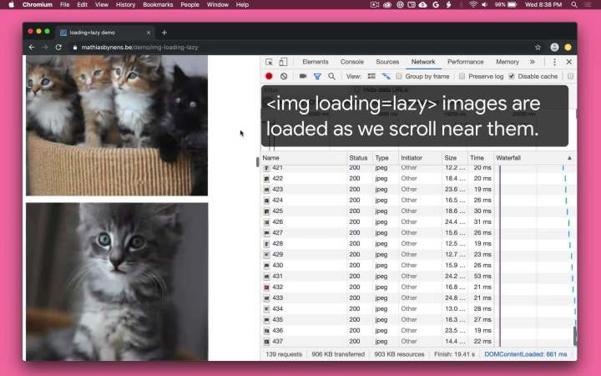The image size is (601, 376).
Task: Select the Network tab
Action: [423, 62]
